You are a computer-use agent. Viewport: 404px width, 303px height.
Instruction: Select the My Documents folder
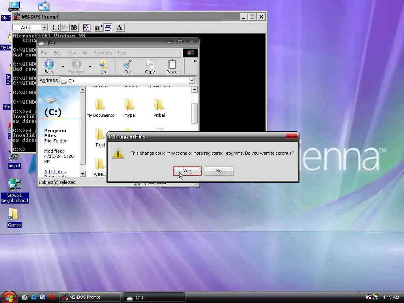100,108
